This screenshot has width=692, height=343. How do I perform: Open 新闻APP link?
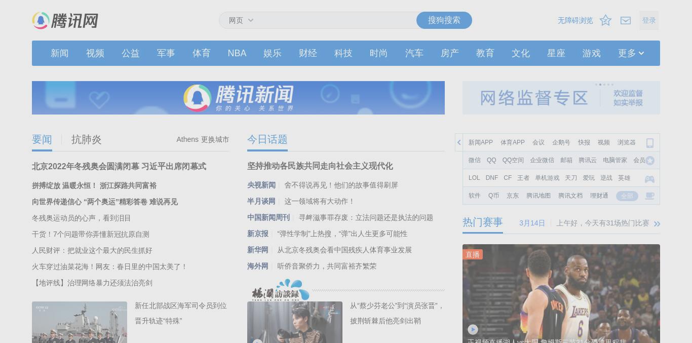coord(481,142)
